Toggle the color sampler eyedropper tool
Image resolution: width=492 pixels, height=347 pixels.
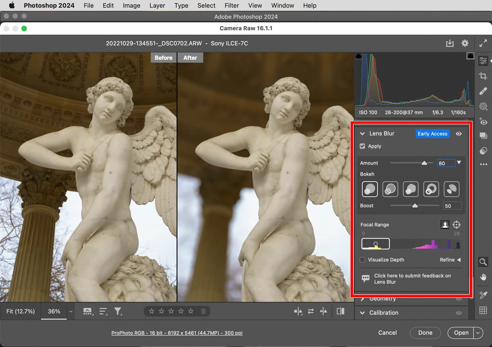coord(483,295)
